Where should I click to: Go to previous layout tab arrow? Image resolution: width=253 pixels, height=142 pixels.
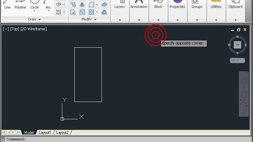[9, 133]
